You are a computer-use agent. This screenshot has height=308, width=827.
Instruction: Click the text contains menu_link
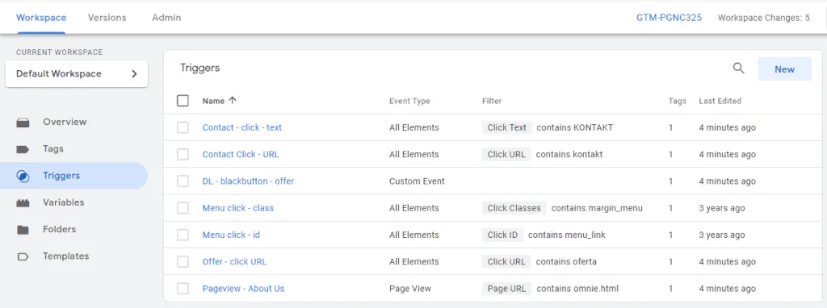[567, 235]
